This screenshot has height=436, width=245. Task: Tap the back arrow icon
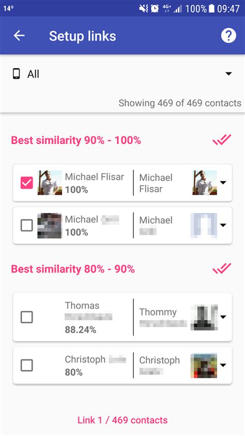(19, 36)
